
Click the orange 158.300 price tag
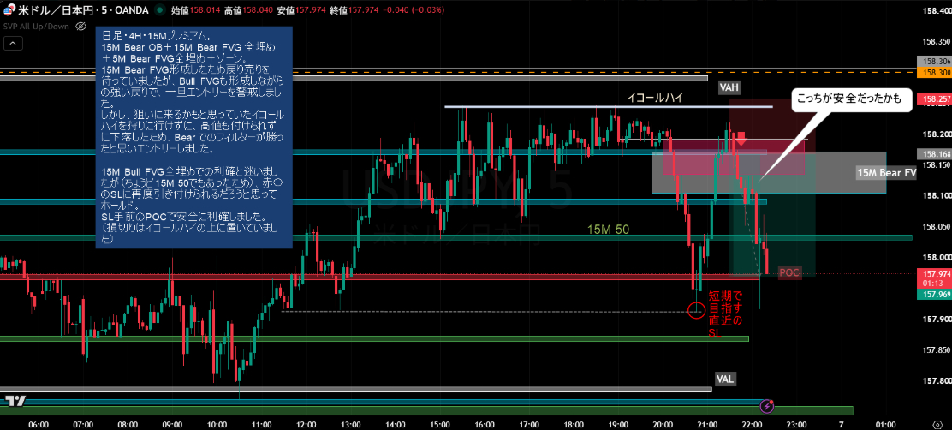click(x=936, y=72)
